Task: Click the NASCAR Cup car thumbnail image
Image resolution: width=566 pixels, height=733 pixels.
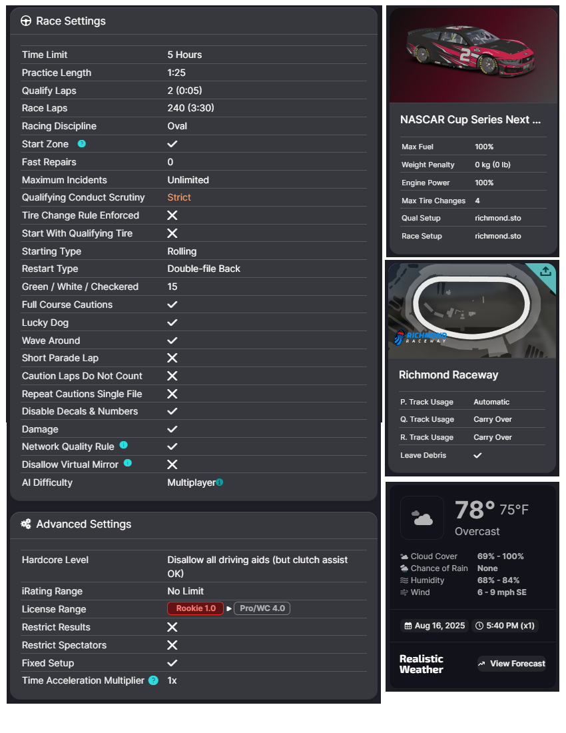Action: coord(473,56)
